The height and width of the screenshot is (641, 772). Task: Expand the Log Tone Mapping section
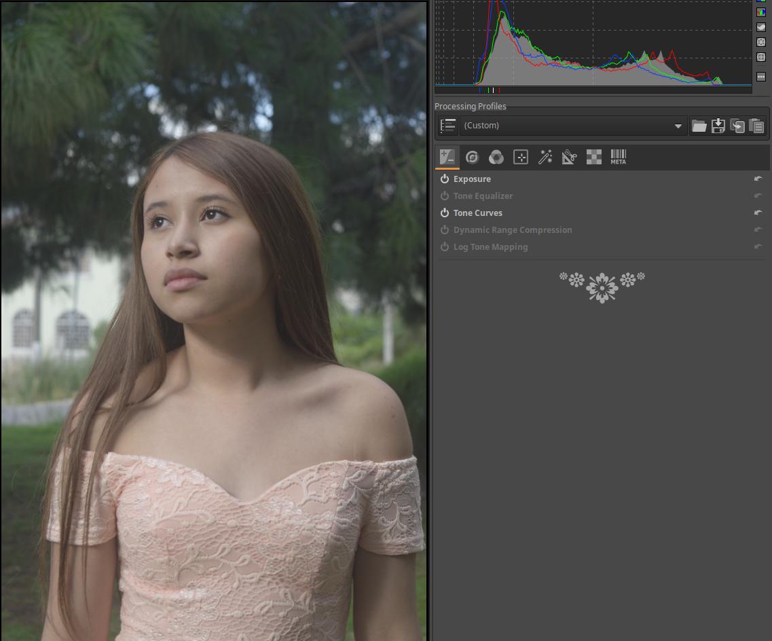click(x=490, y=247)
